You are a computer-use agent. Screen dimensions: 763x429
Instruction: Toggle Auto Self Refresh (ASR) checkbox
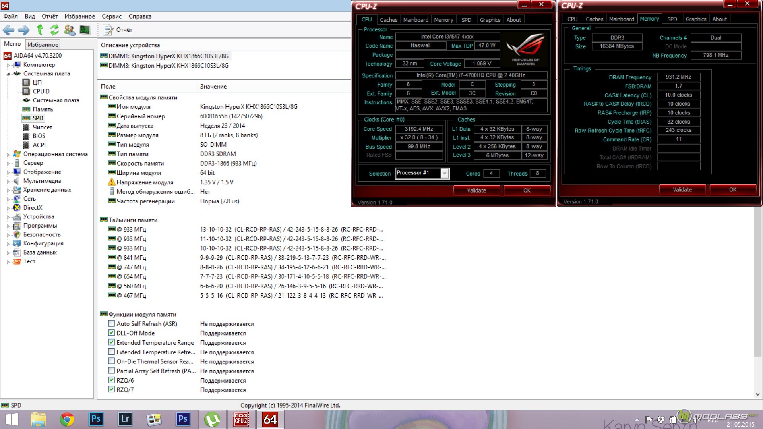tap(112, 324)
